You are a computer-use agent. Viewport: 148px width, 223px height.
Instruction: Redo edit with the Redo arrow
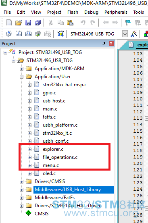[93, 23]
